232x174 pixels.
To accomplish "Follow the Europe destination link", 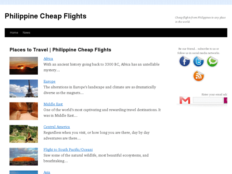I will tap(49, 81).
